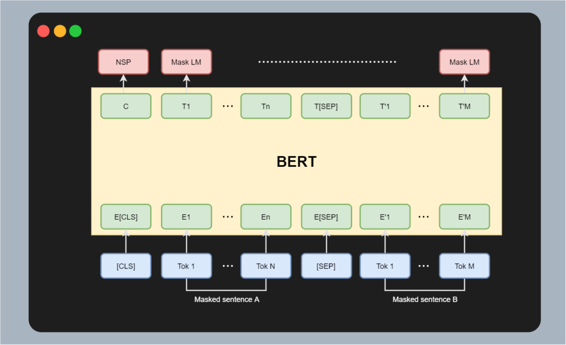Click the red close dot
Screen dimensions: 566x345
point(44,31)
